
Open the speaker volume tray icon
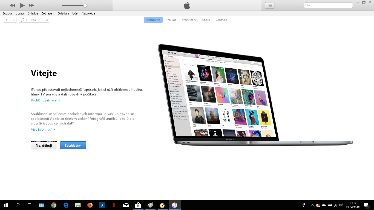[341, 205]
